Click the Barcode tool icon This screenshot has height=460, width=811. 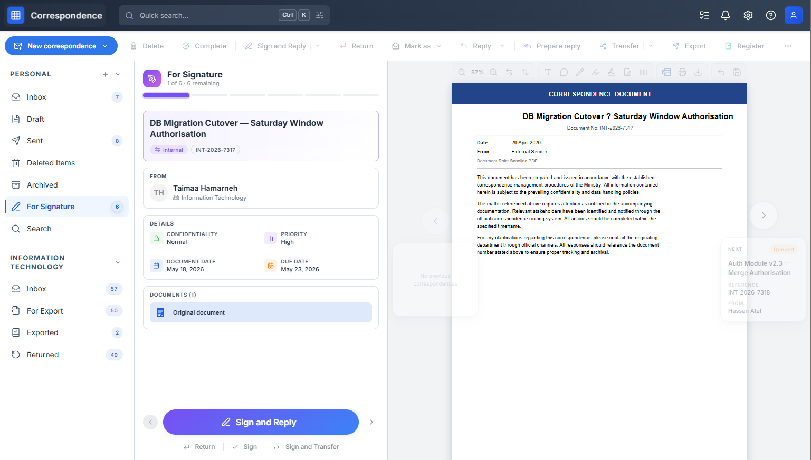tap(643, 72)
